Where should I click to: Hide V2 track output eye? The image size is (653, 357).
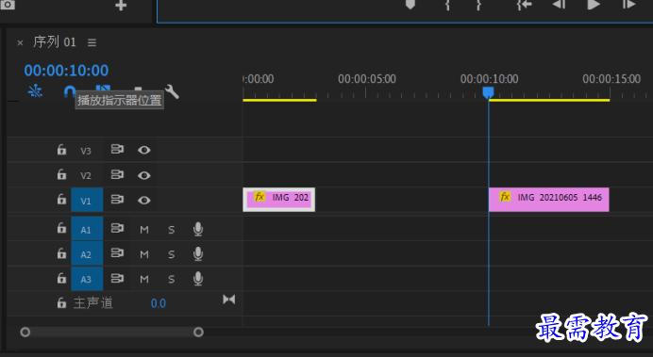(x=144, y=175)
